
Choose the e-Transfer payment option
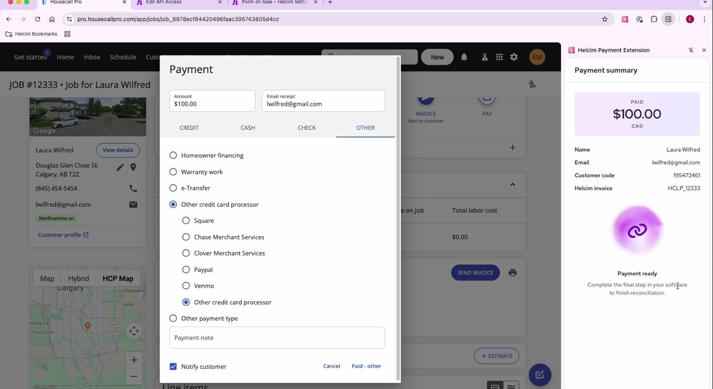pos(173,188)
